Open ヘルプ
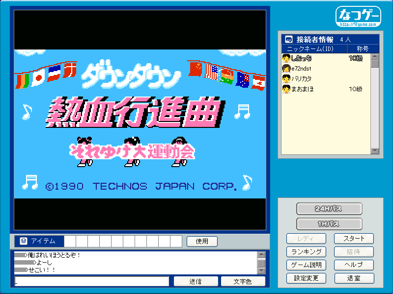The height and width of the screenshot is (294, 393). (x=354, y=265)
